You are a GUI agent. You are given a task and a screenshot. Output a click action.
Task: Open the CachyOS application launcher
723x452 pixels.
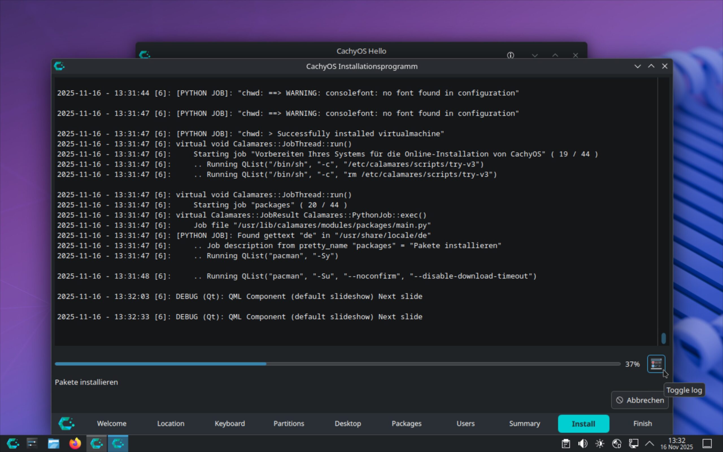pos(13,443)
